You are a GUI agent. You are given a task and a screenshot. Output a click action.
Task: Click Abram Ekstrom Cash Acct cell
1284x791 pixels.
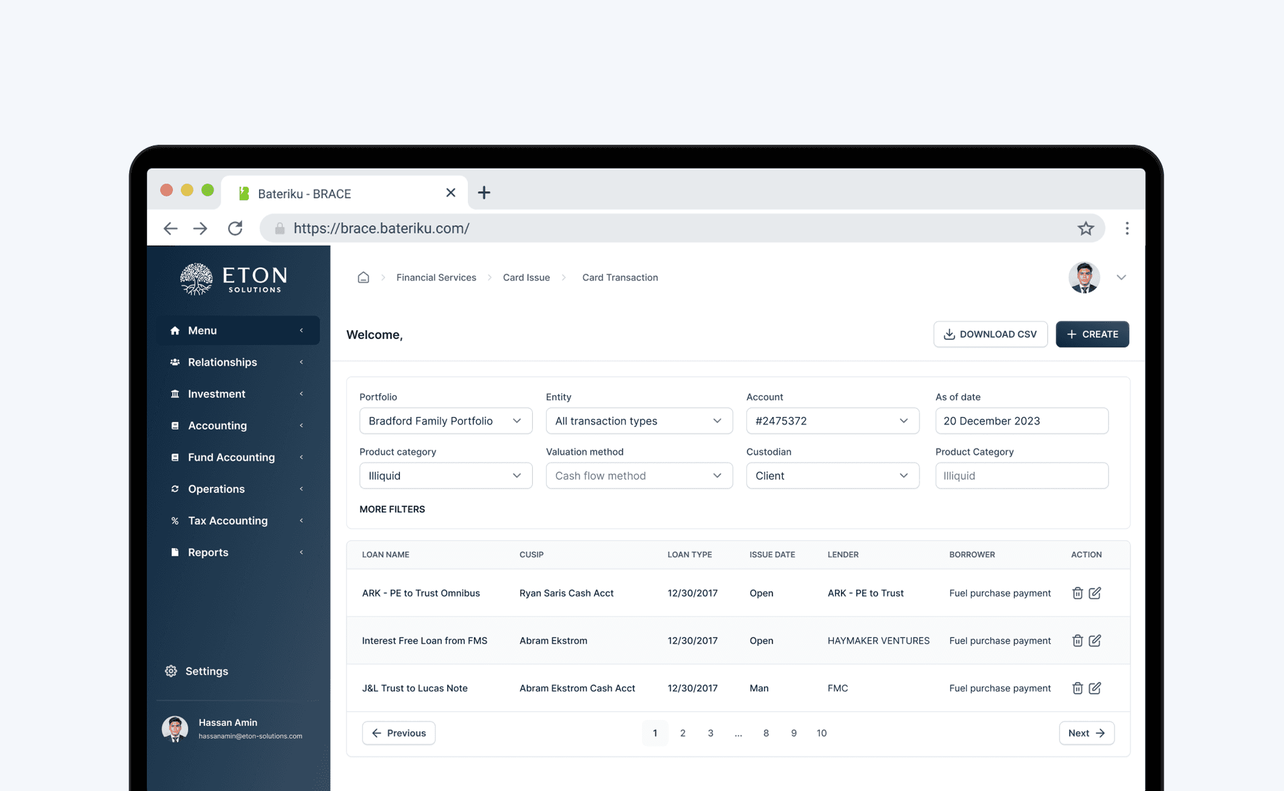pyautogui.click(x=577, y=688)
